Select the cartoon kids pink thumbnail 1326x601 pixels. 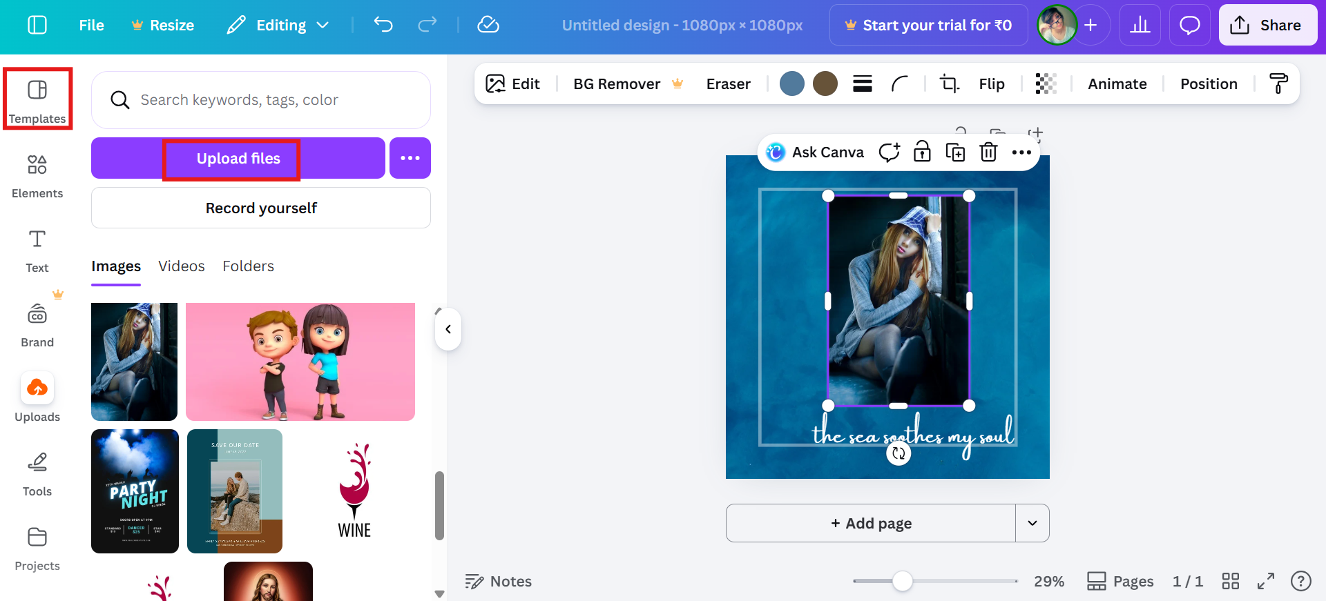click(x=300, y=362)
